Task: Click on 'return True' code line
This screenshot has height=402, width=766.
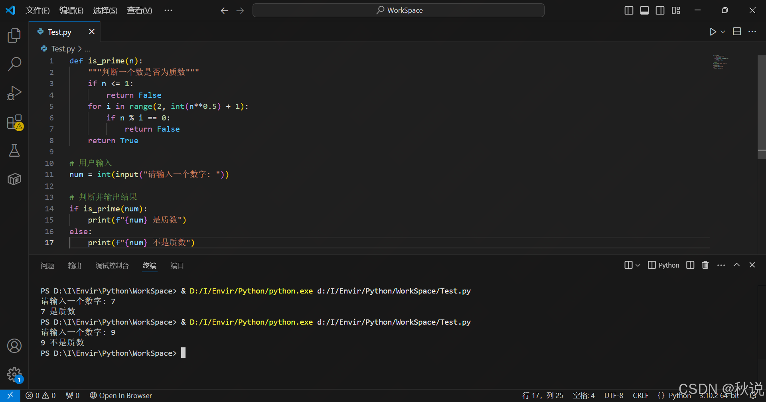Action: [113, 141]
